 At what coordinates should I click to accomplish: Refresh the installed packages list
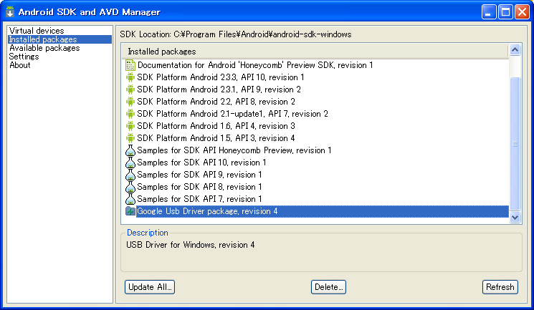(500, 287)
